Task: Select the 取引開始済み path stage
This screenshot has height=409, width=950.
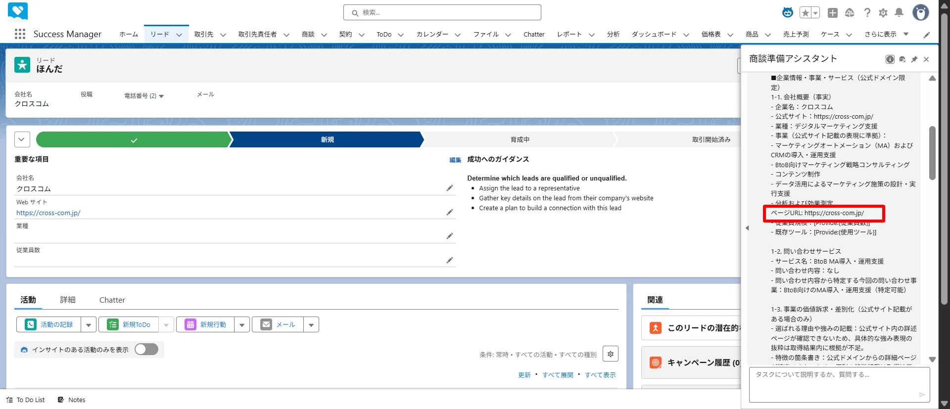Action: point(711,139)
